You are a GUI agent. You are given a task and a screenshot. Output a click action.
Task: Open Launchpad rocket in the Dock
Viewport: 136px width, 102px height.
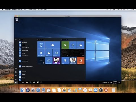33,90
